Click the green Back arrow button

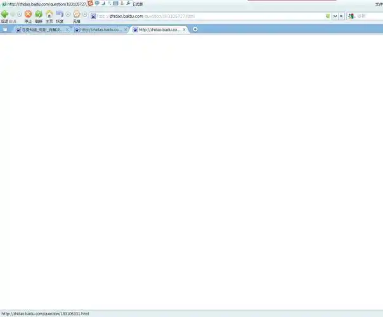pos(4,14)
